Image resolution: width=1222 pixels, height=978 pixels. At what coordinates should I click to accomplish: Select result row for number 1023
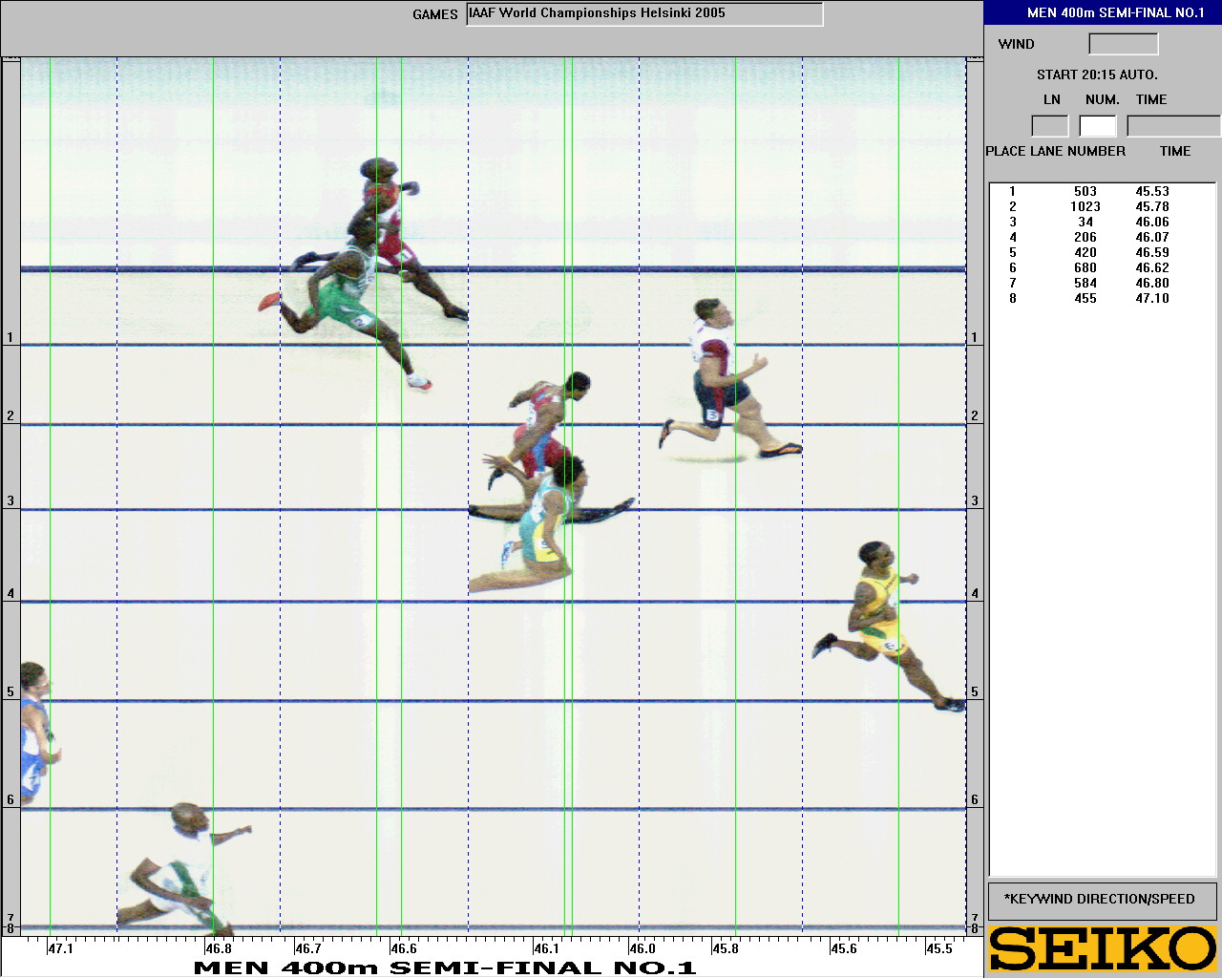click(1088, 206)
